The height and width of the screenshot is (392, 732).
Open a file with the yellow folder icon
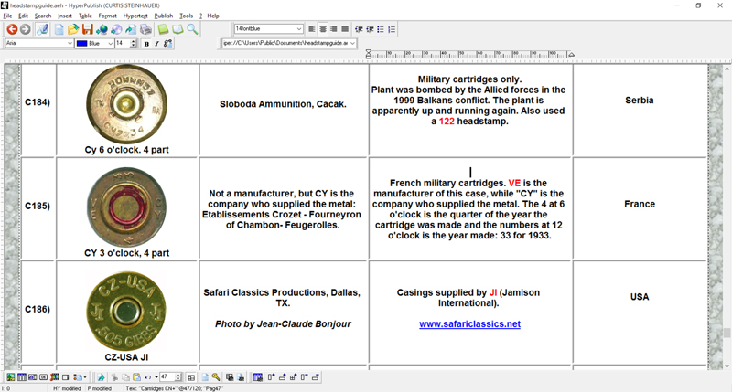coord(73,29)
